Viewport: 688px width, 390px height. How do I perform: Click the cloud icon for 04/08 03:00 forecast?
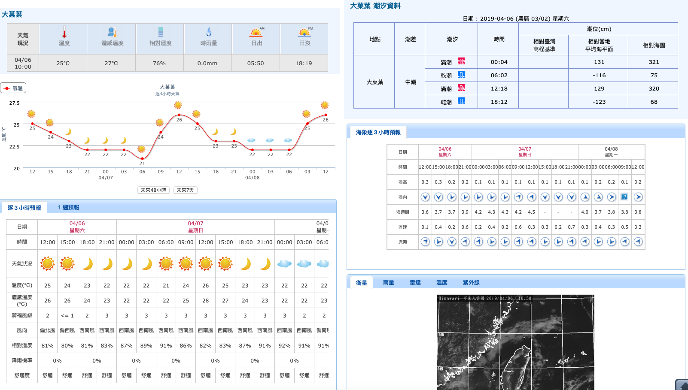pos(304,263)
